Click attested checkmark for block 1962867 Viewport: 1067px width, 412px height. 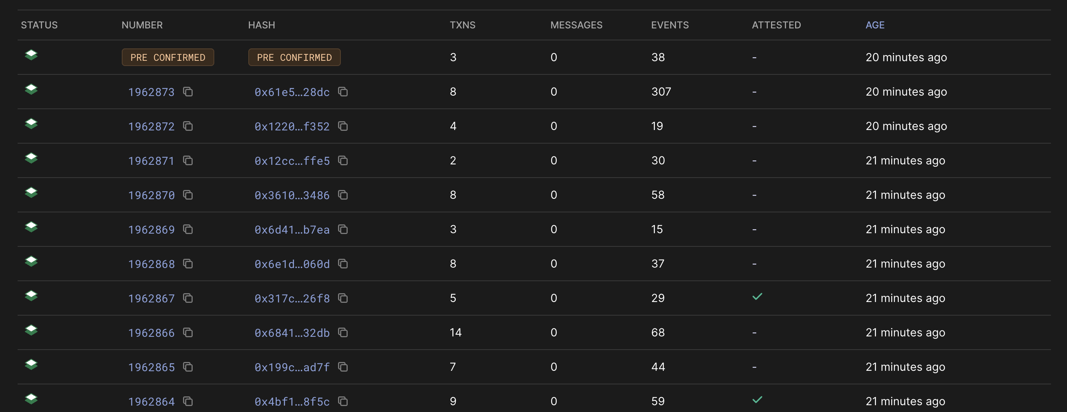click(757, 296)
